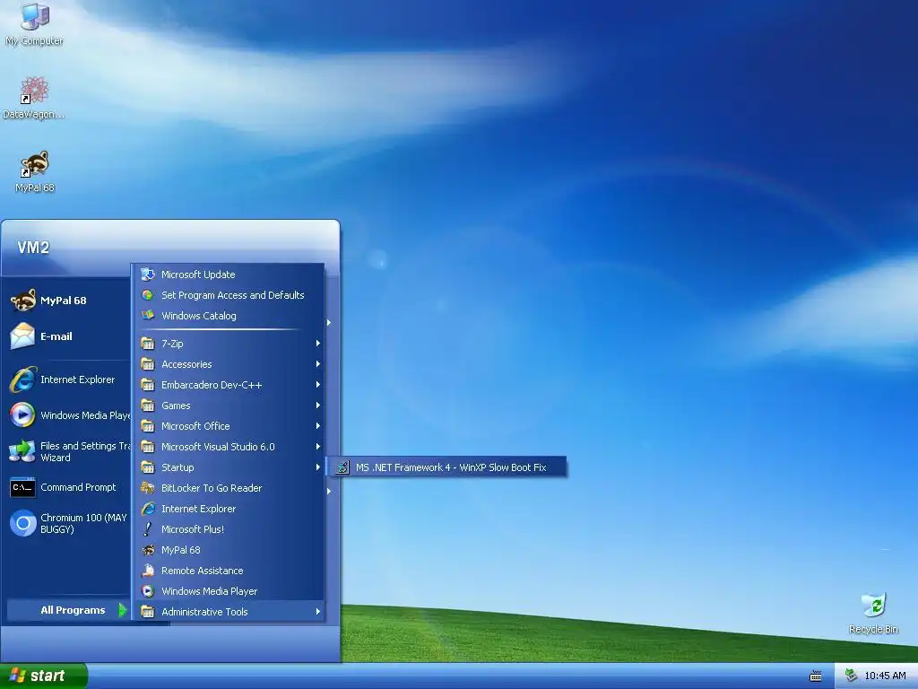Click the 7-Zip text label

172,344
